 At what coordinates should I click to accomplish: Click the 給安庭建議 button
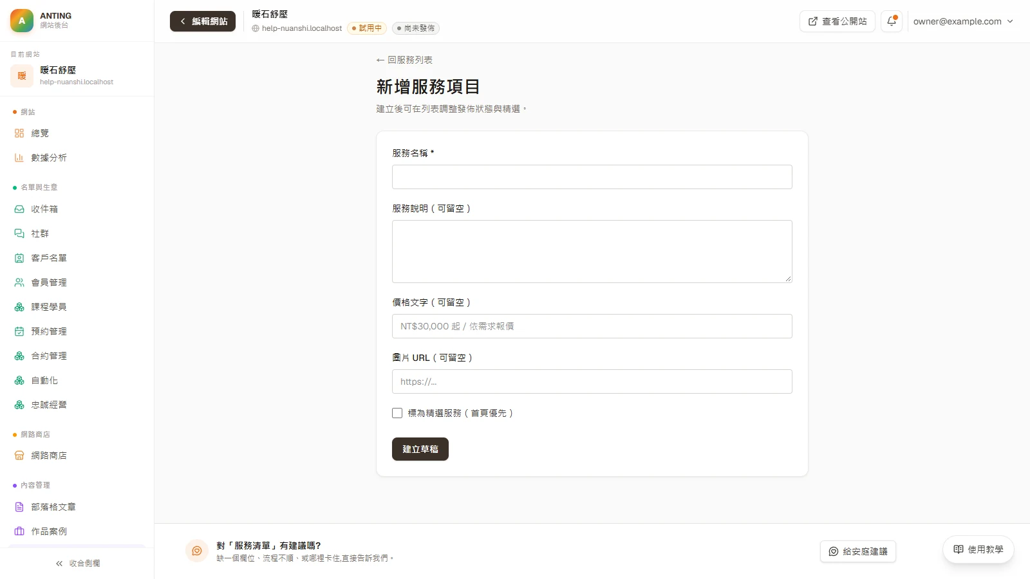pyautogui.click(x=858, y=551)
